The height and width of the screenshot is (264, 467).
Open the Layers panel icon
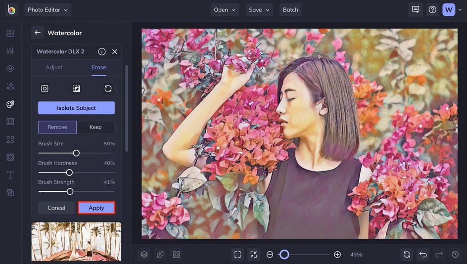(144, 255)
